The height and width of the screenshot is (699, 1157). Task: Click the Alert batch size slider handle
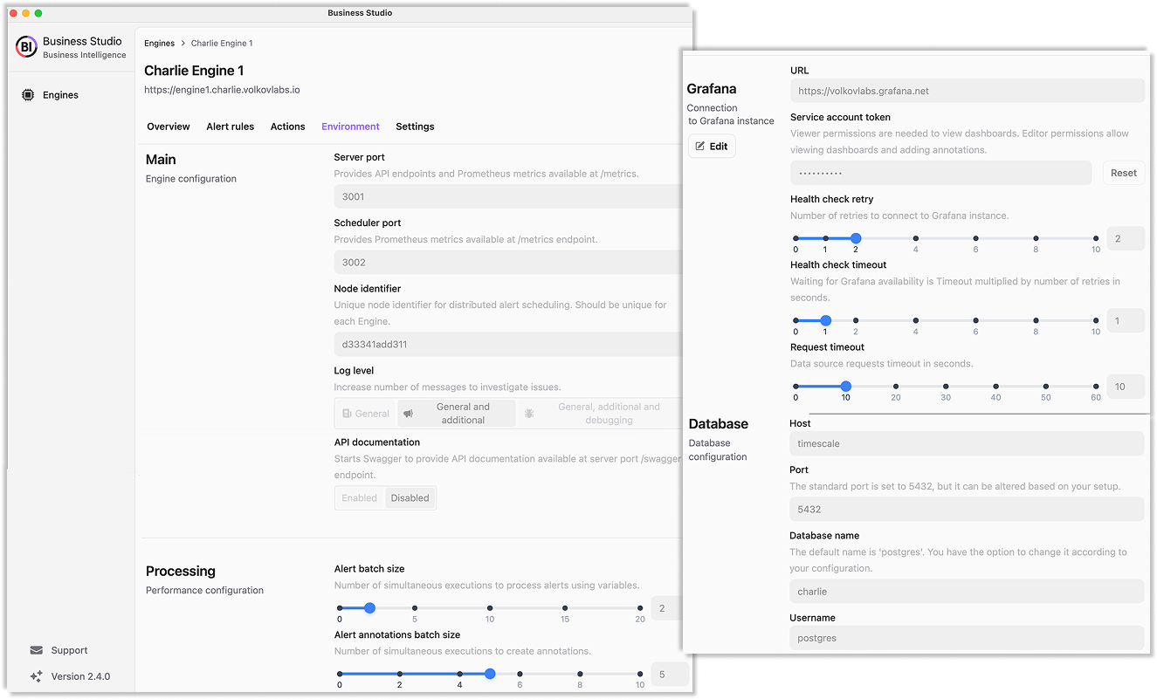369,608
